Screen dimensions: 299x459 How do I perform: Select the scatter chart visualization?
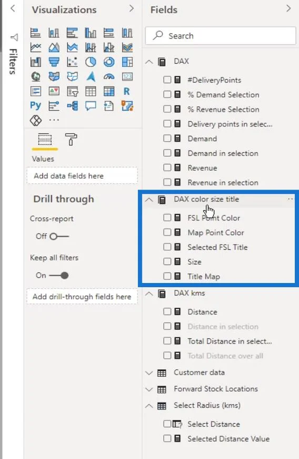click(x=72, y=62)
